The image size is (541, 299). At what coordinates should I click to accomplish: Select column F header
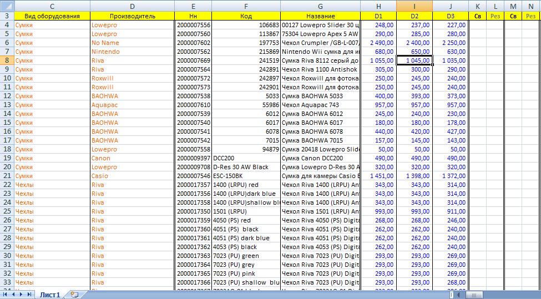pos(246,6)
